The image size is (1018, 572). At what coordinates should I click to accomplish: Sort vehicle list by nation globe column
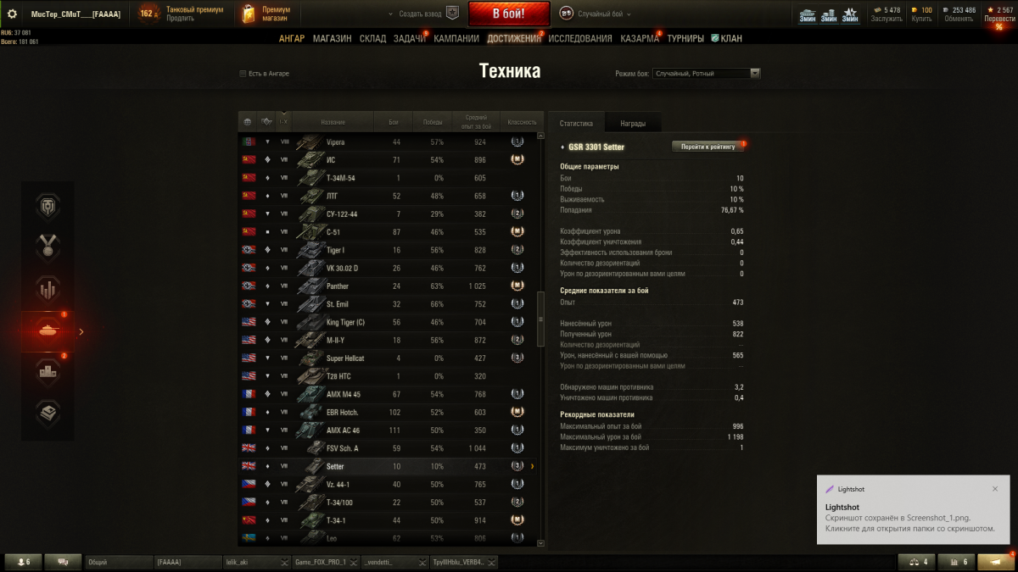248,122
